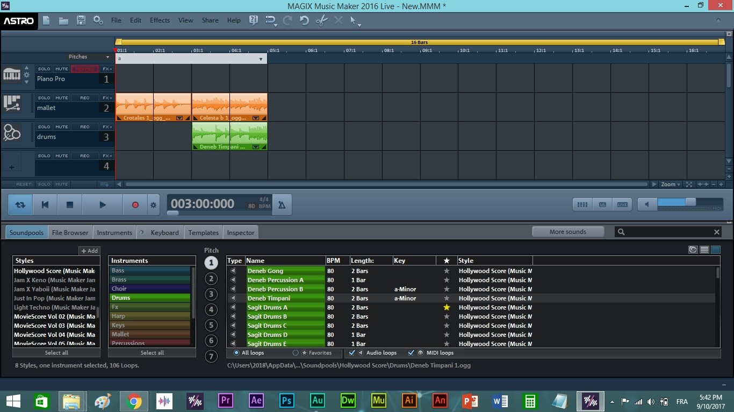734x412 pixels.
Task: Select the Favorites radio button
Action: pos(296,353)
